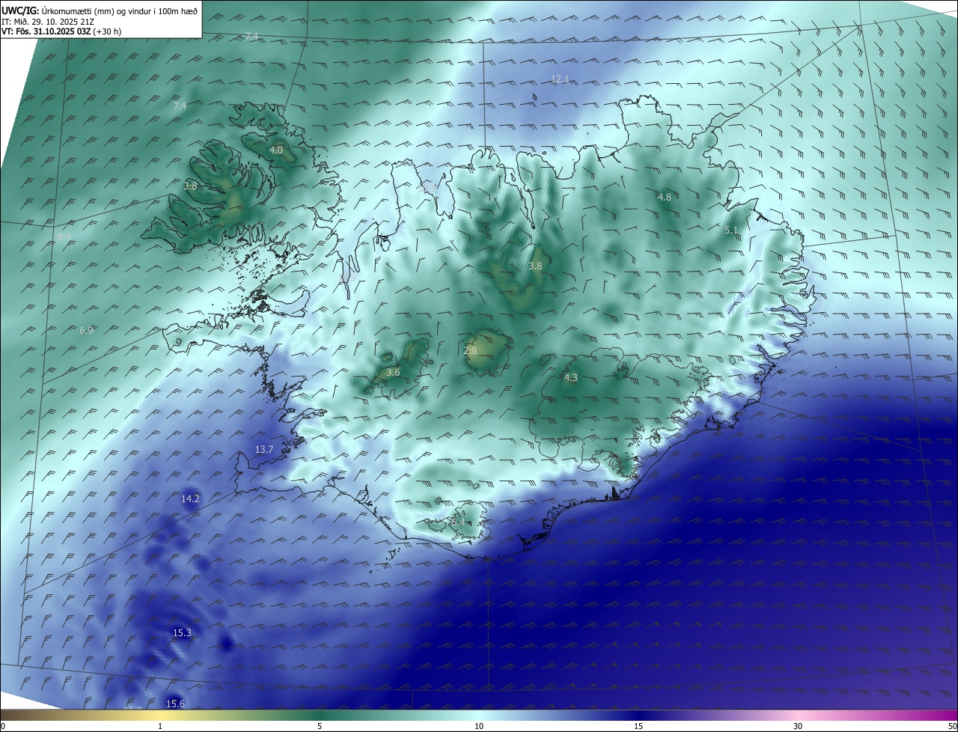Click the 3.6 value label
The height and width of the screenshot is (732, 958).
click(393, 372)
